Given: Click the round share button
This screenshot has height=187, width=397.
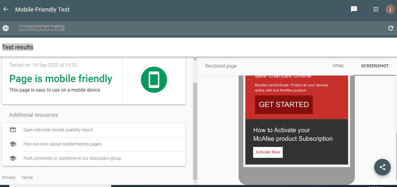Looking at the screenshot, I should tap(382, 167).
